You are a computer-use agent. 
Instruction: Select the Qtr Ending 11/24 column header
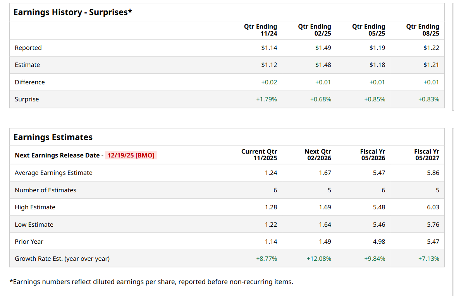[x=261, y=30]
